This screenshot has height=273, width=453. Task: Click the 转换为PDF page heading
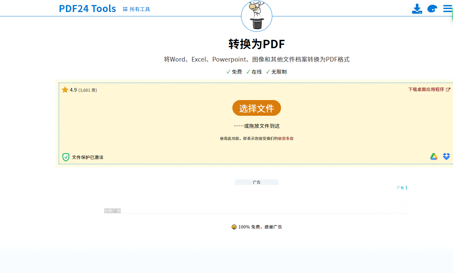[x=257, y=44]
